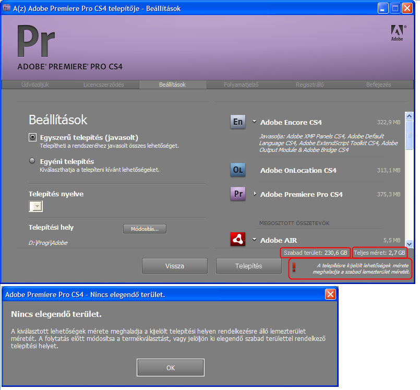The width and height of the screenshot is (420, 390).
Task: Open the Regisztráló step tab
Action: coord(309,85)
